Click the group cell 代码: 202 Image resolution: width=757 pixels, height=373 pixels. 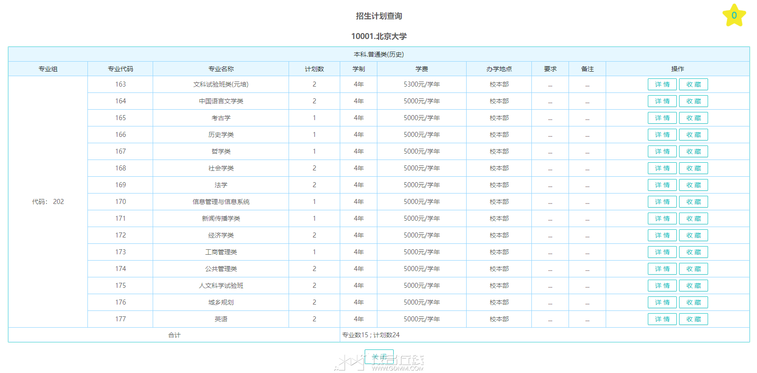pos(48,202)
